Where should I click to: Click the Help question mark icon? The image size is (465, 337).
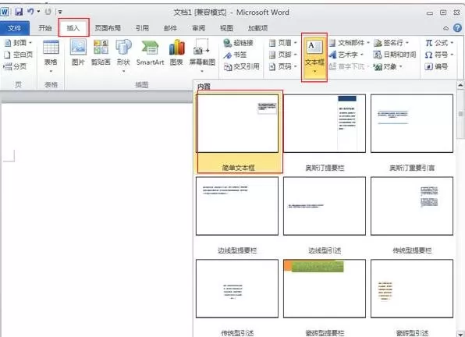point(457,28)
